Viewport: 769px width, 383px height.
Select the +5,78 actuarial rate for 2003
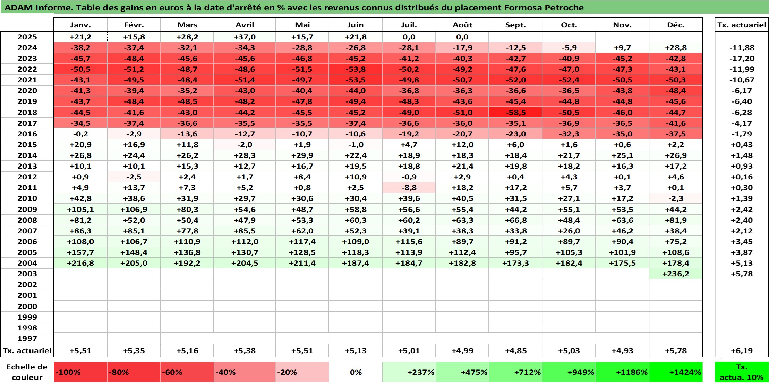(x=742, y=274)
